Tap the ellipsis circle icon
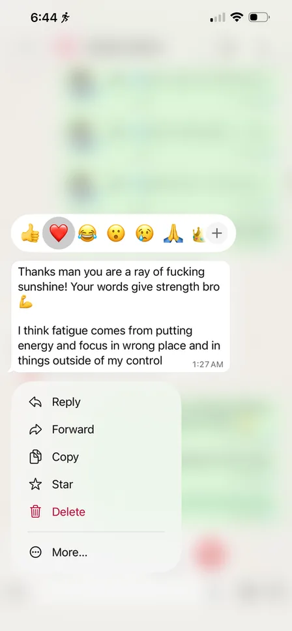The height and width of the screenshot is (631, 292). click(x=35, y=553)
